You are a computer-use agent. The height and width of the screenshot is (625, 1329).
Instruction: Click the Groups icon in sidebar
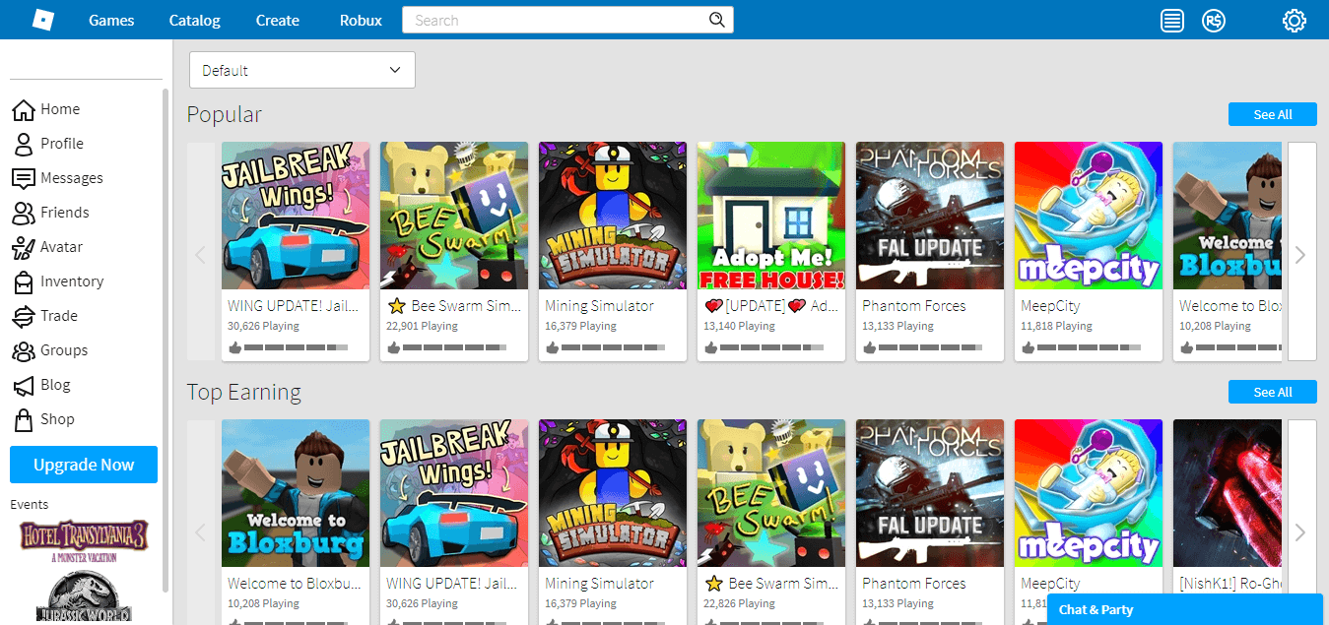point(23,350)
